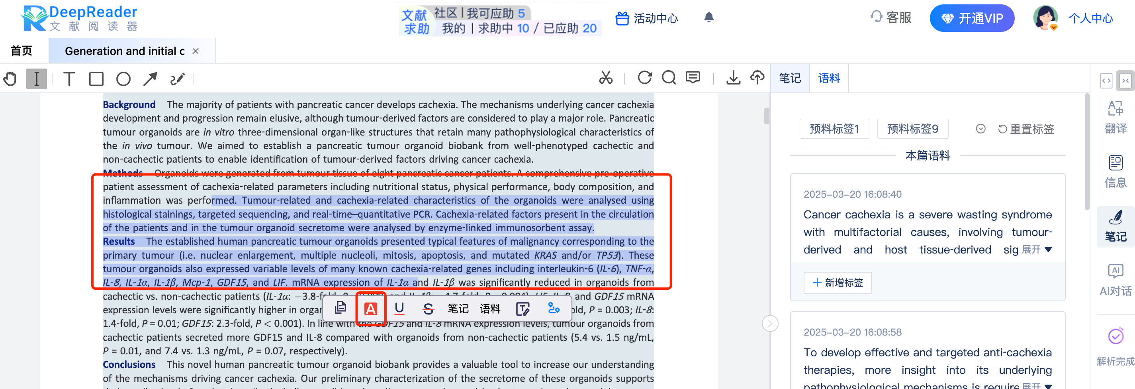
Task: Toggle the red highlight A button
Action: (372, 309)
